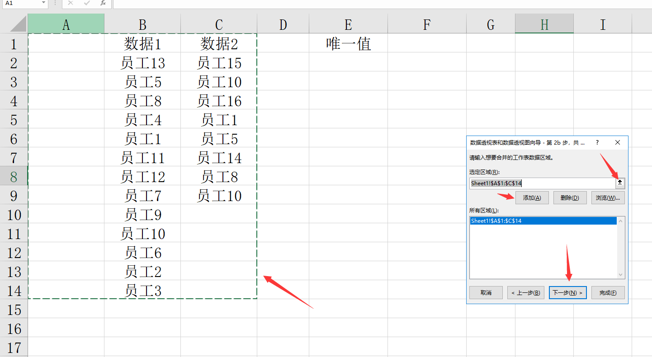Select Sheet1!$A$1:$C$14 in 所有区域 list

543,221
